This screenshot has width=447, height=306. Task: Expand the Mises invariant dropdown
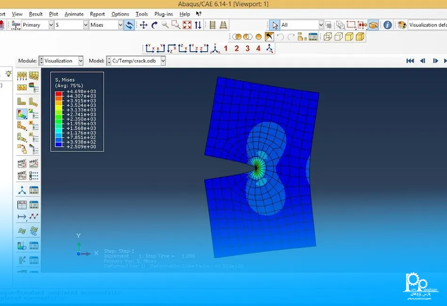106,25
